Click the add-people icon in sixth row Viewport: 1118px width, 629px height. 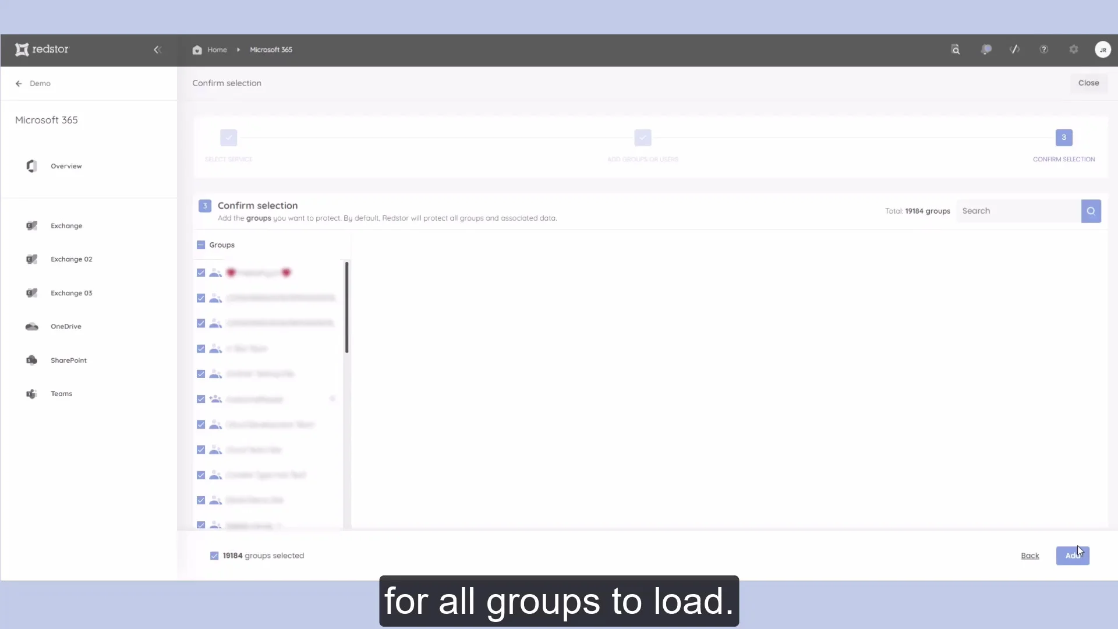(215, 400)
